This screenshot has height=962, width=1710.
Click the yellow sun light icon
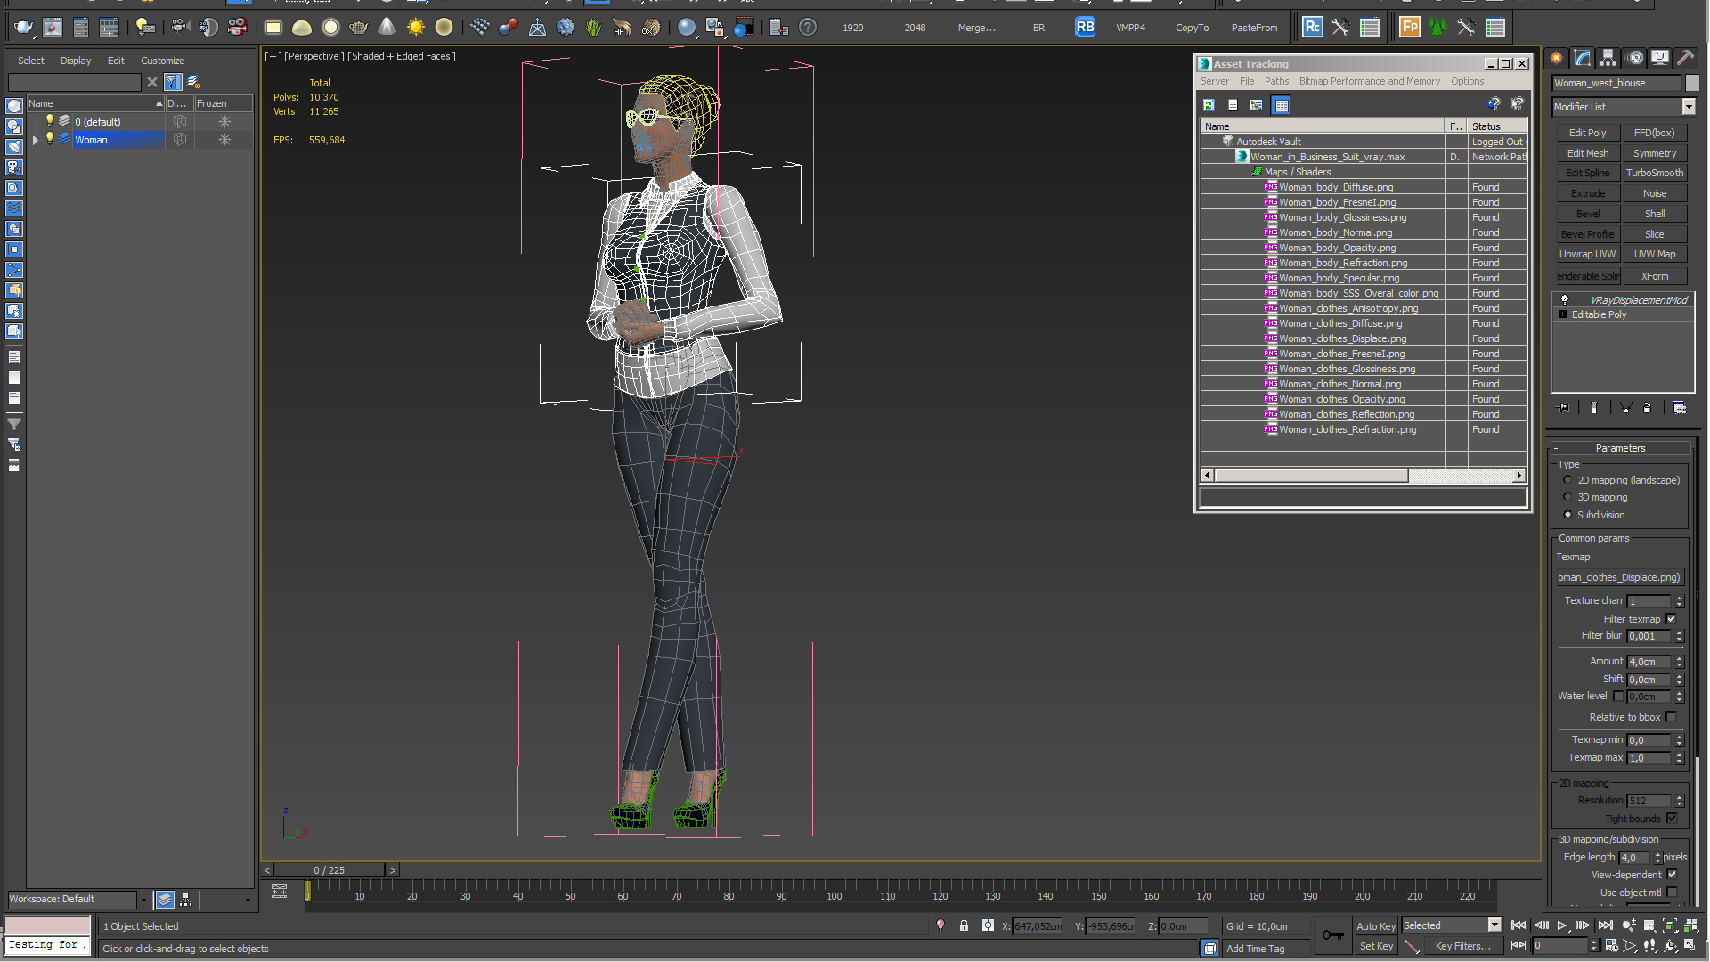[x=415, y=28]
